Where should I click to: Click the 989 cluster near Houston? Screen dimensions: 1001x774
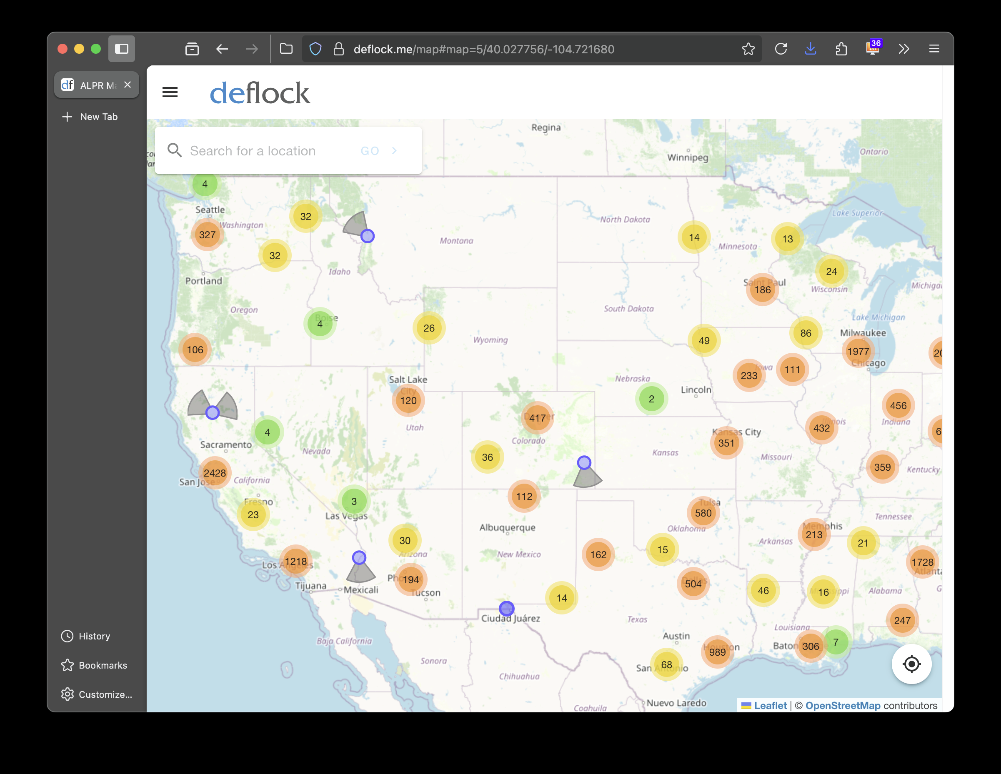click(717, 652)
